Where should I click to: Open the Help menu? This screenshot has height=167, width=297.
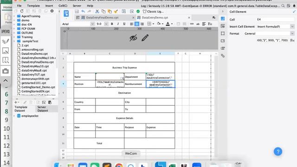tap(90, 6)
